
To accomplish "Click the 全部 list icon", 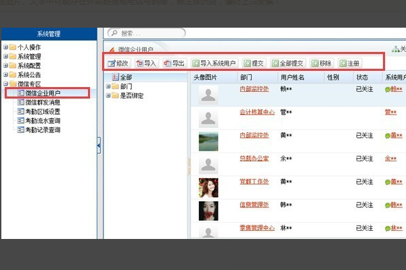I will (x=116, y=77).
